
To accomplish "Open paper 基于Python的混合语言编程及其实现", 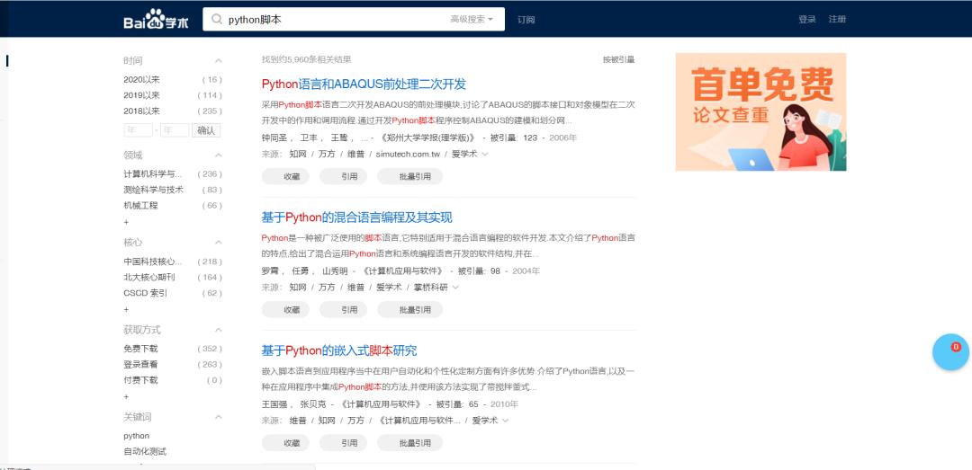I will tap(357, 217).
